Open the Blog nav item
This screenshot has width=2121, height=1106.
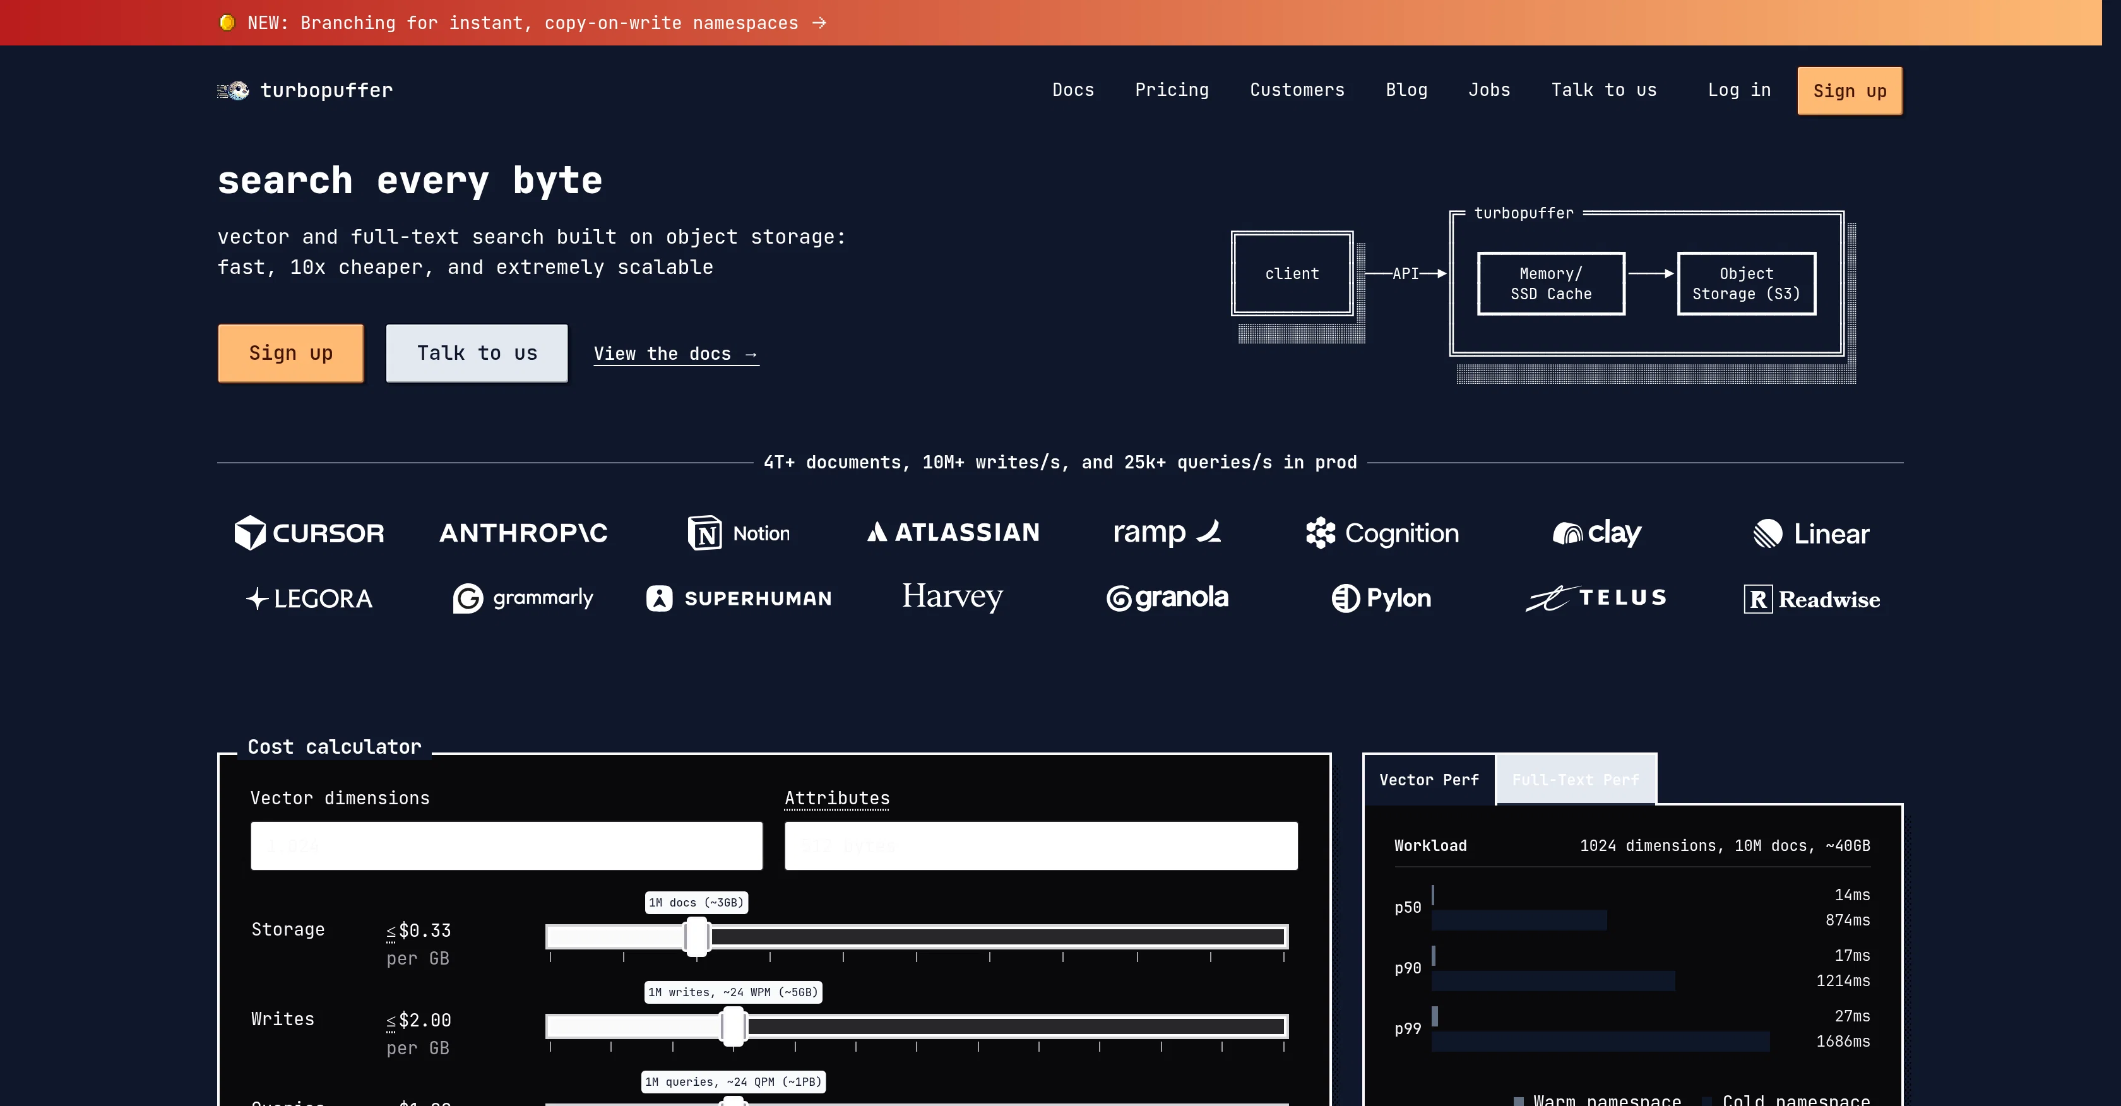tap(1406, 90)
